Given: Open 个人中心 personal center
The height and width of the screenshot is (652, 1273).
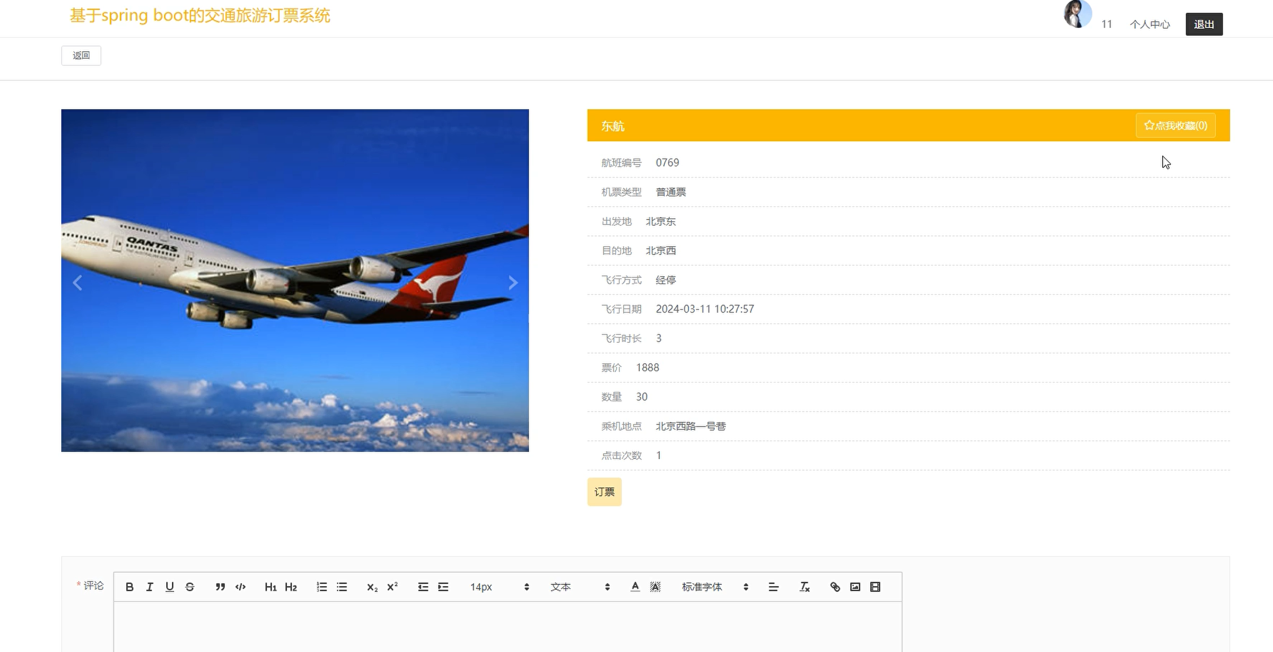Looking at the screenshot, I should coord(1149,24).
